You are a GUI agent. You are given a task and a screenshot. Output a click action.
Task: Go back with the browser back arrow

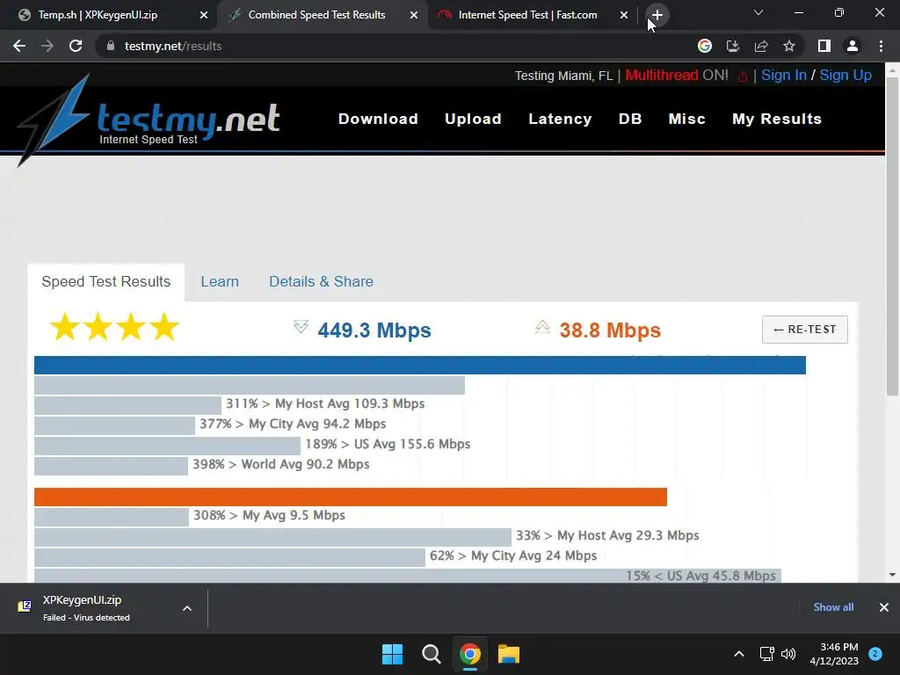coord(19,46)
